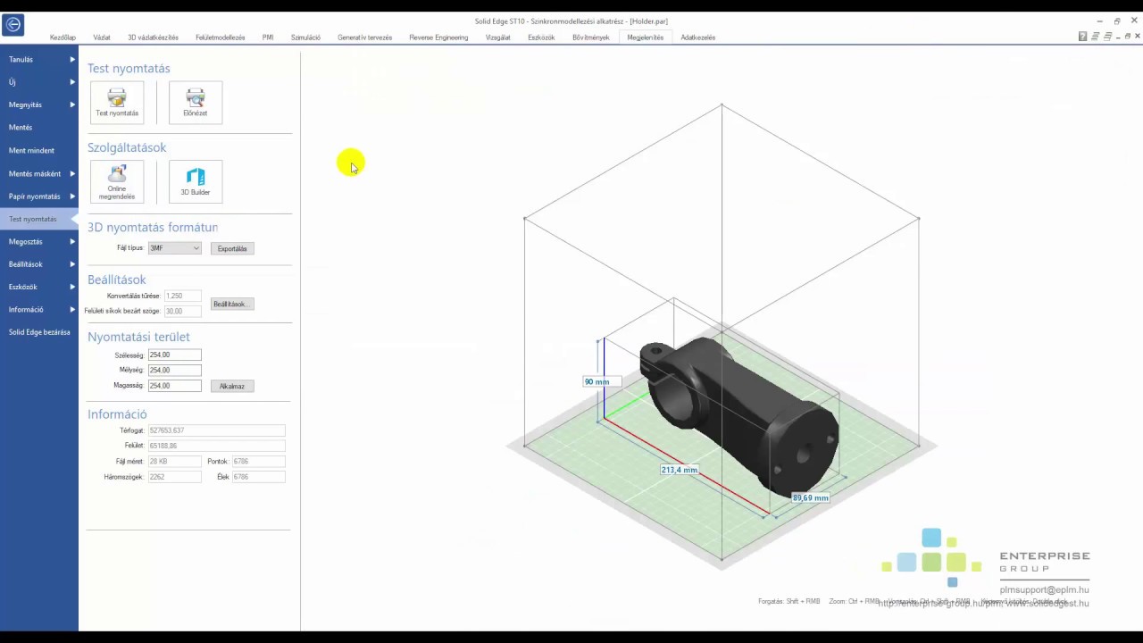Open the 3D vázlatkészítés tab
This screenshot has width=1143, height=643.
[153, 38]
